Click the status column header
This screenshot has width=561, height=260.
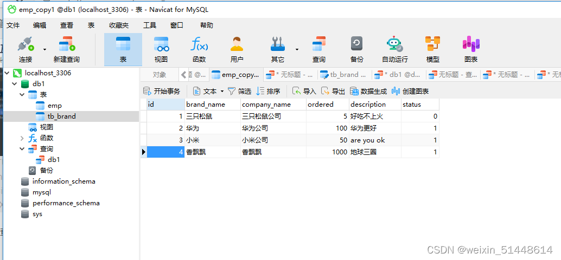pos(420,105)
